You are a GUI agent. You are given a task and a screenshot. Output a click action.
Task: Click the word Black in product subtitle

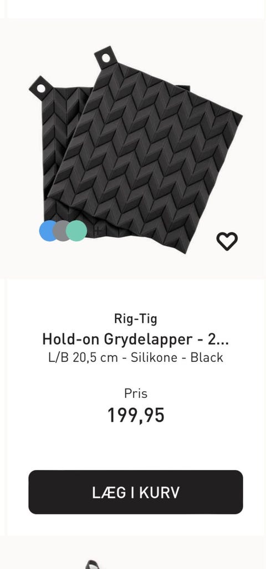[x=207, y=357]
